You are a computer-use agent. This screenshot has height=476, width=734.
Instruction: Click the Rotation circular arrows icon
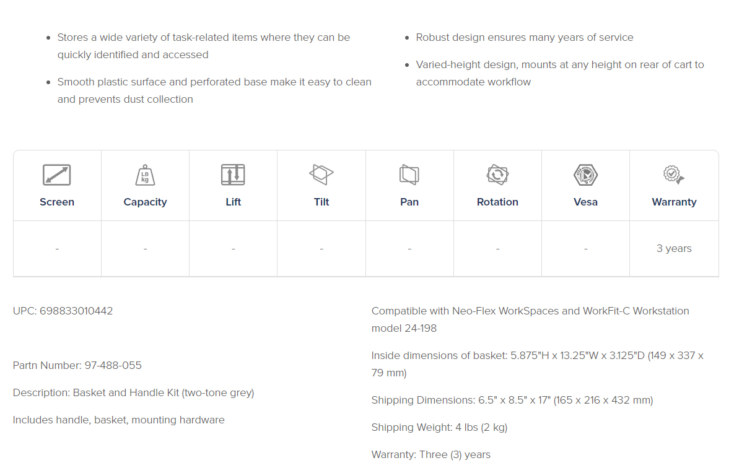coord(497,175)
